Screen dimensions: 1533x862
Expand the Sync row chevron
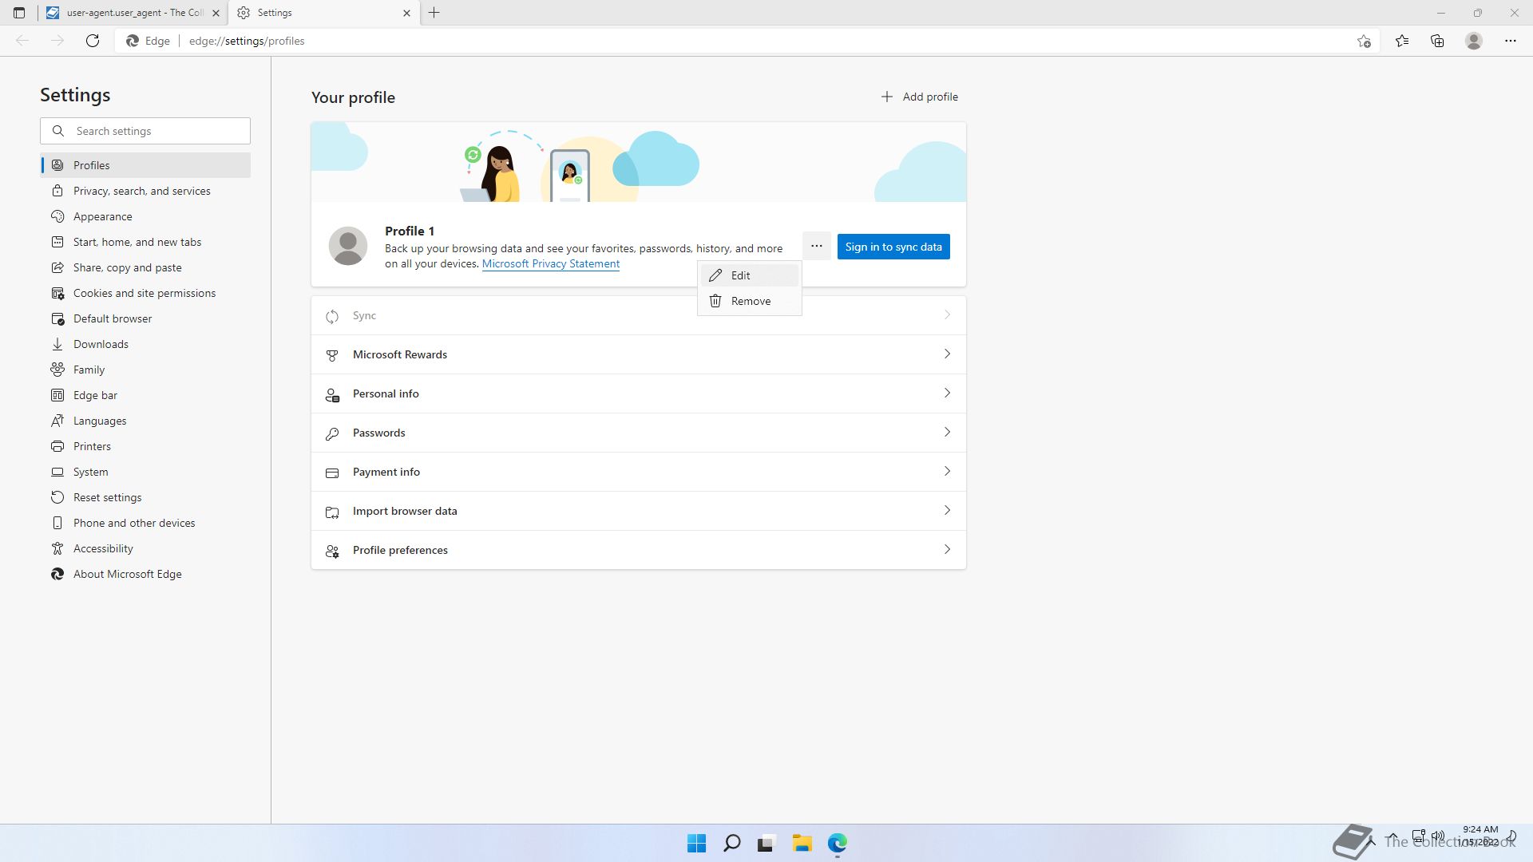947,315
